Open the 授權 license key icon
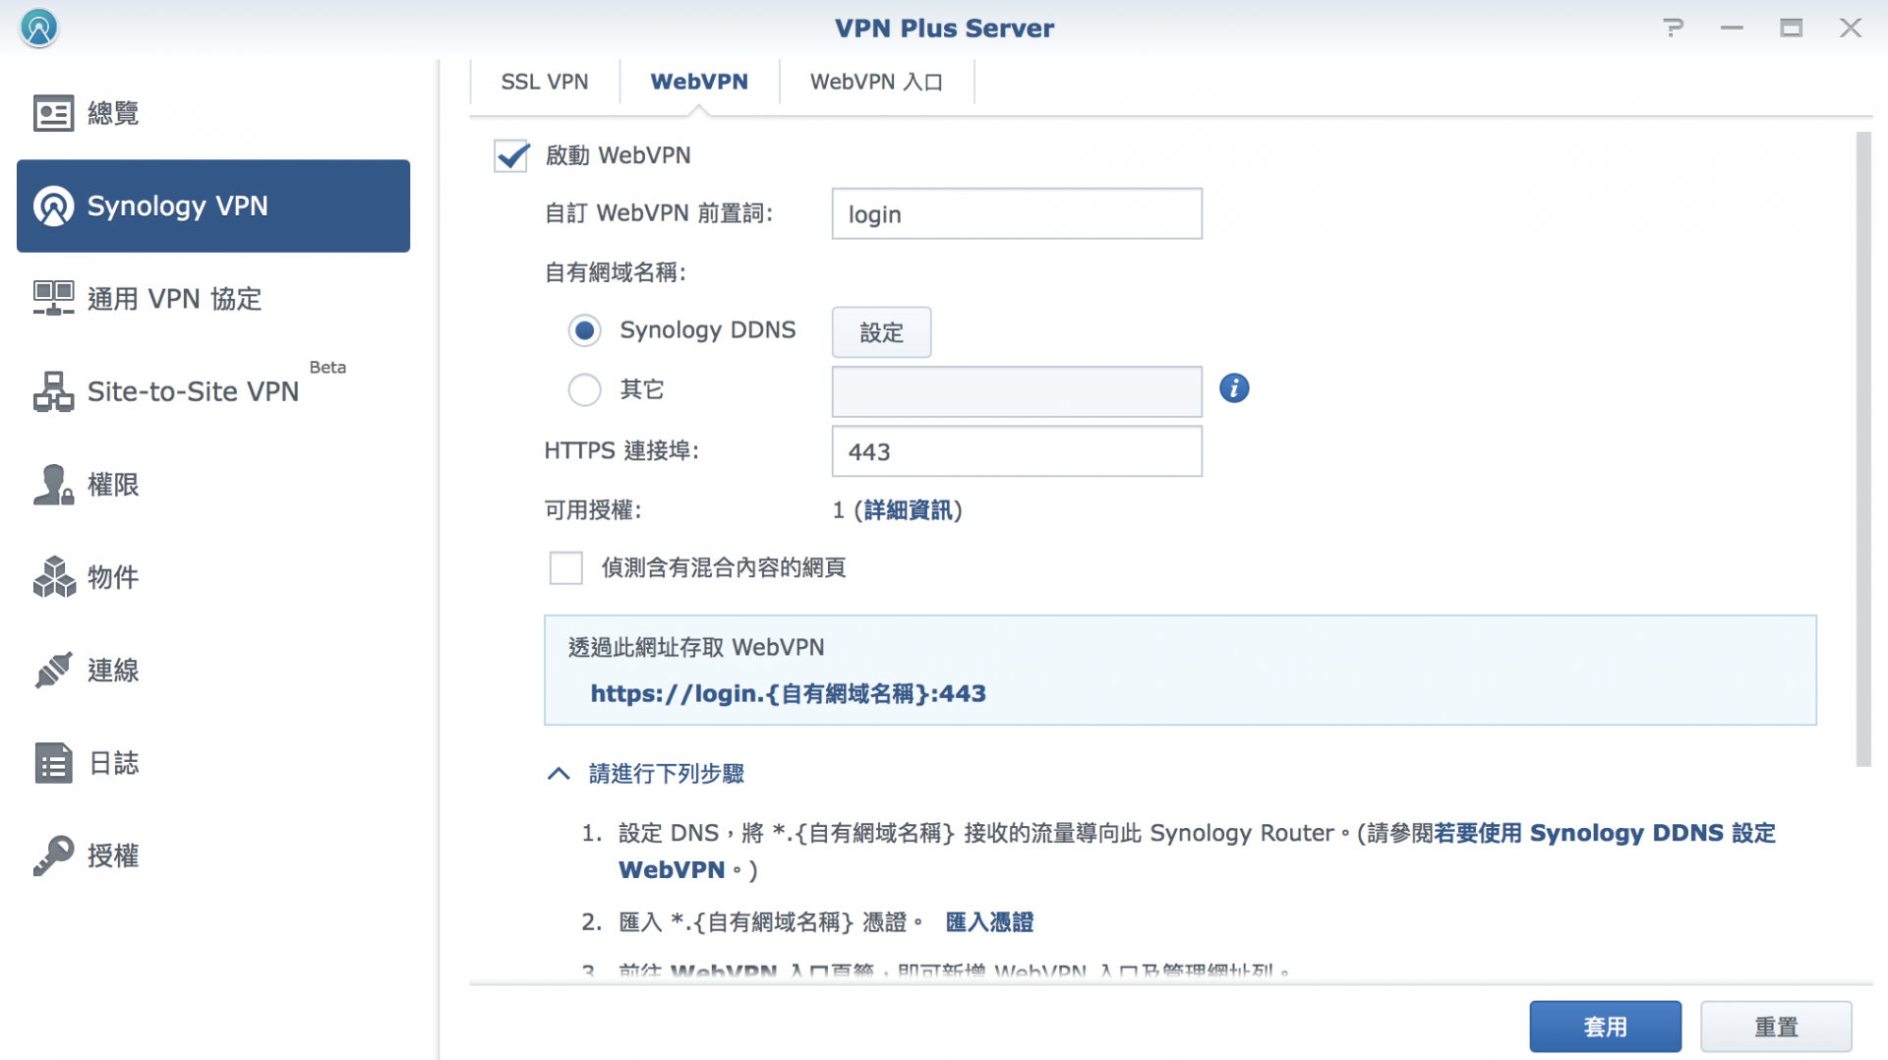This screenshot has height=1060, width=1888. (x=53, y=855)
